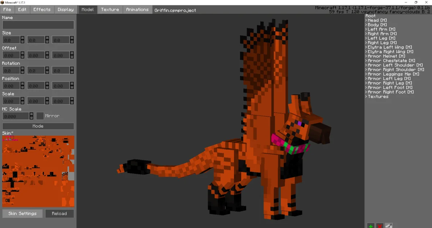Expand the Right Leg [H] node arrow

[x=366, y=43]
